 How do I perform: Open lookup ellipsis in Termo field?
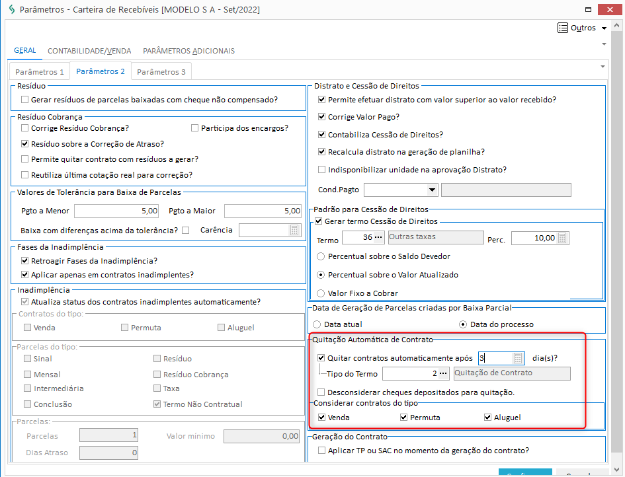tap(378, 238)
